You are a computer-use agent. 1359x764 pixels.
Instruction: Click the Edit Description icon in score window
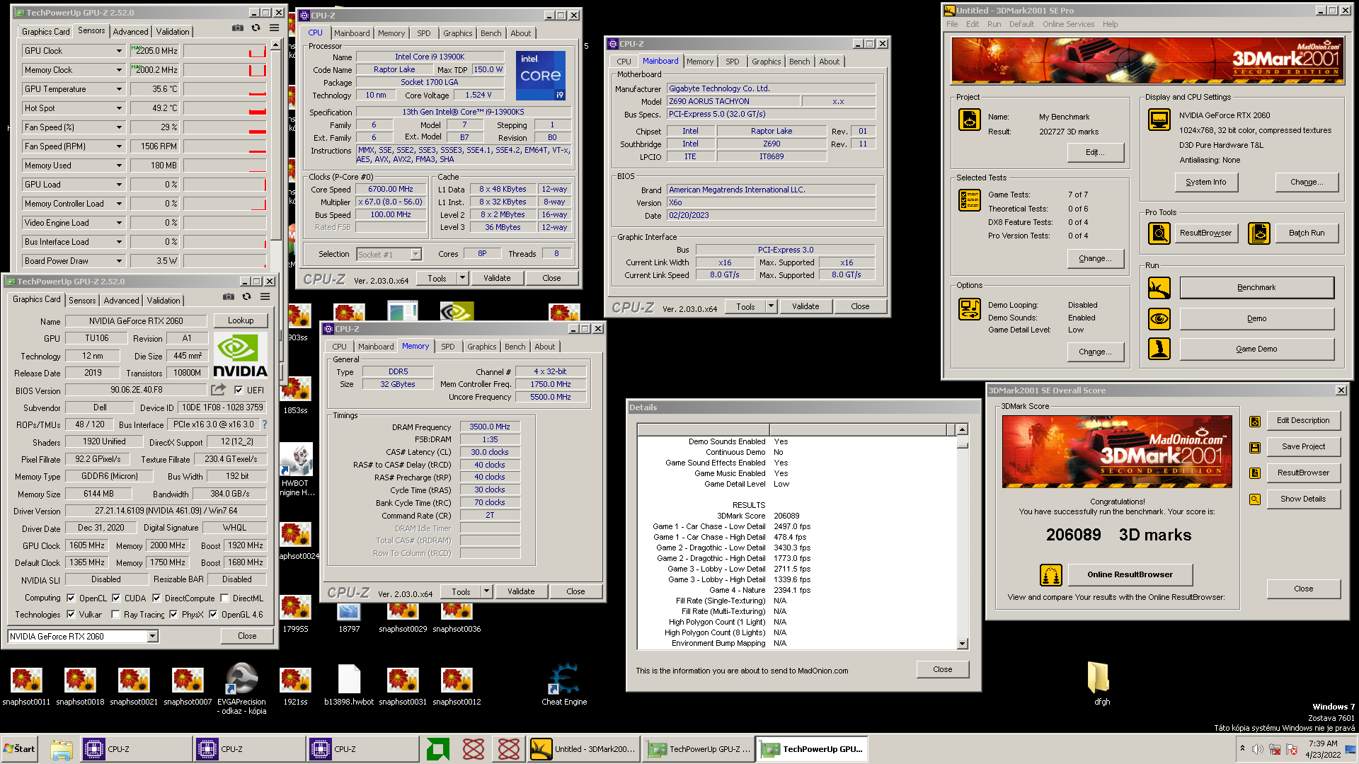coord(1255,422)
